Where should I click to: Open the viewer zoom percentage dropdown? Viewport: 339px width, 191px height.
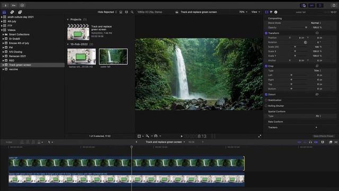click(243, 12)
